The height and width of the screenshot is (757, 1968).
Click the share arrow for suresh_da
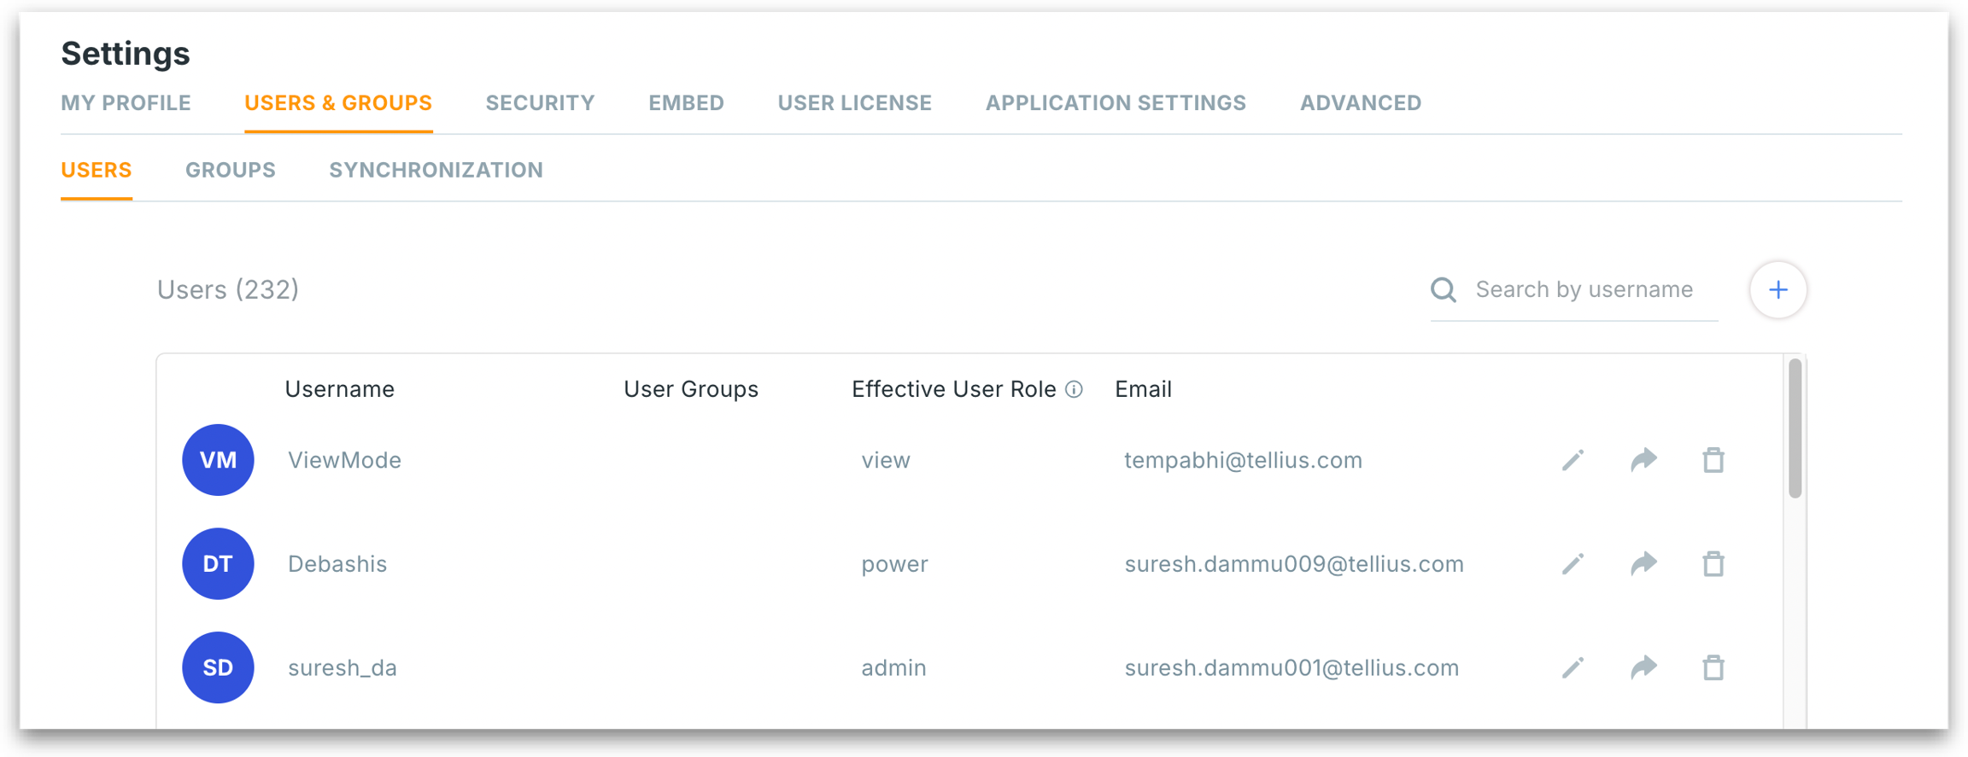1643,667
